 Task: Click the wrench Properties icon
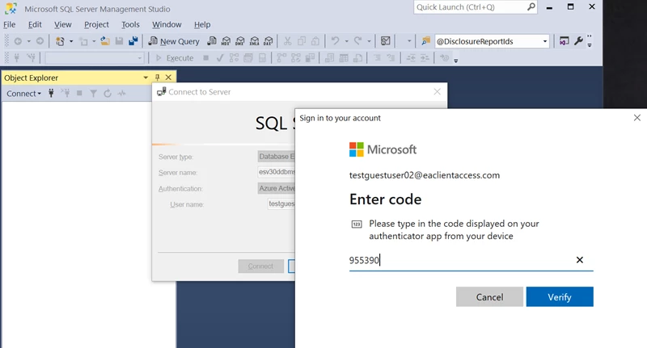coord(578,40)
